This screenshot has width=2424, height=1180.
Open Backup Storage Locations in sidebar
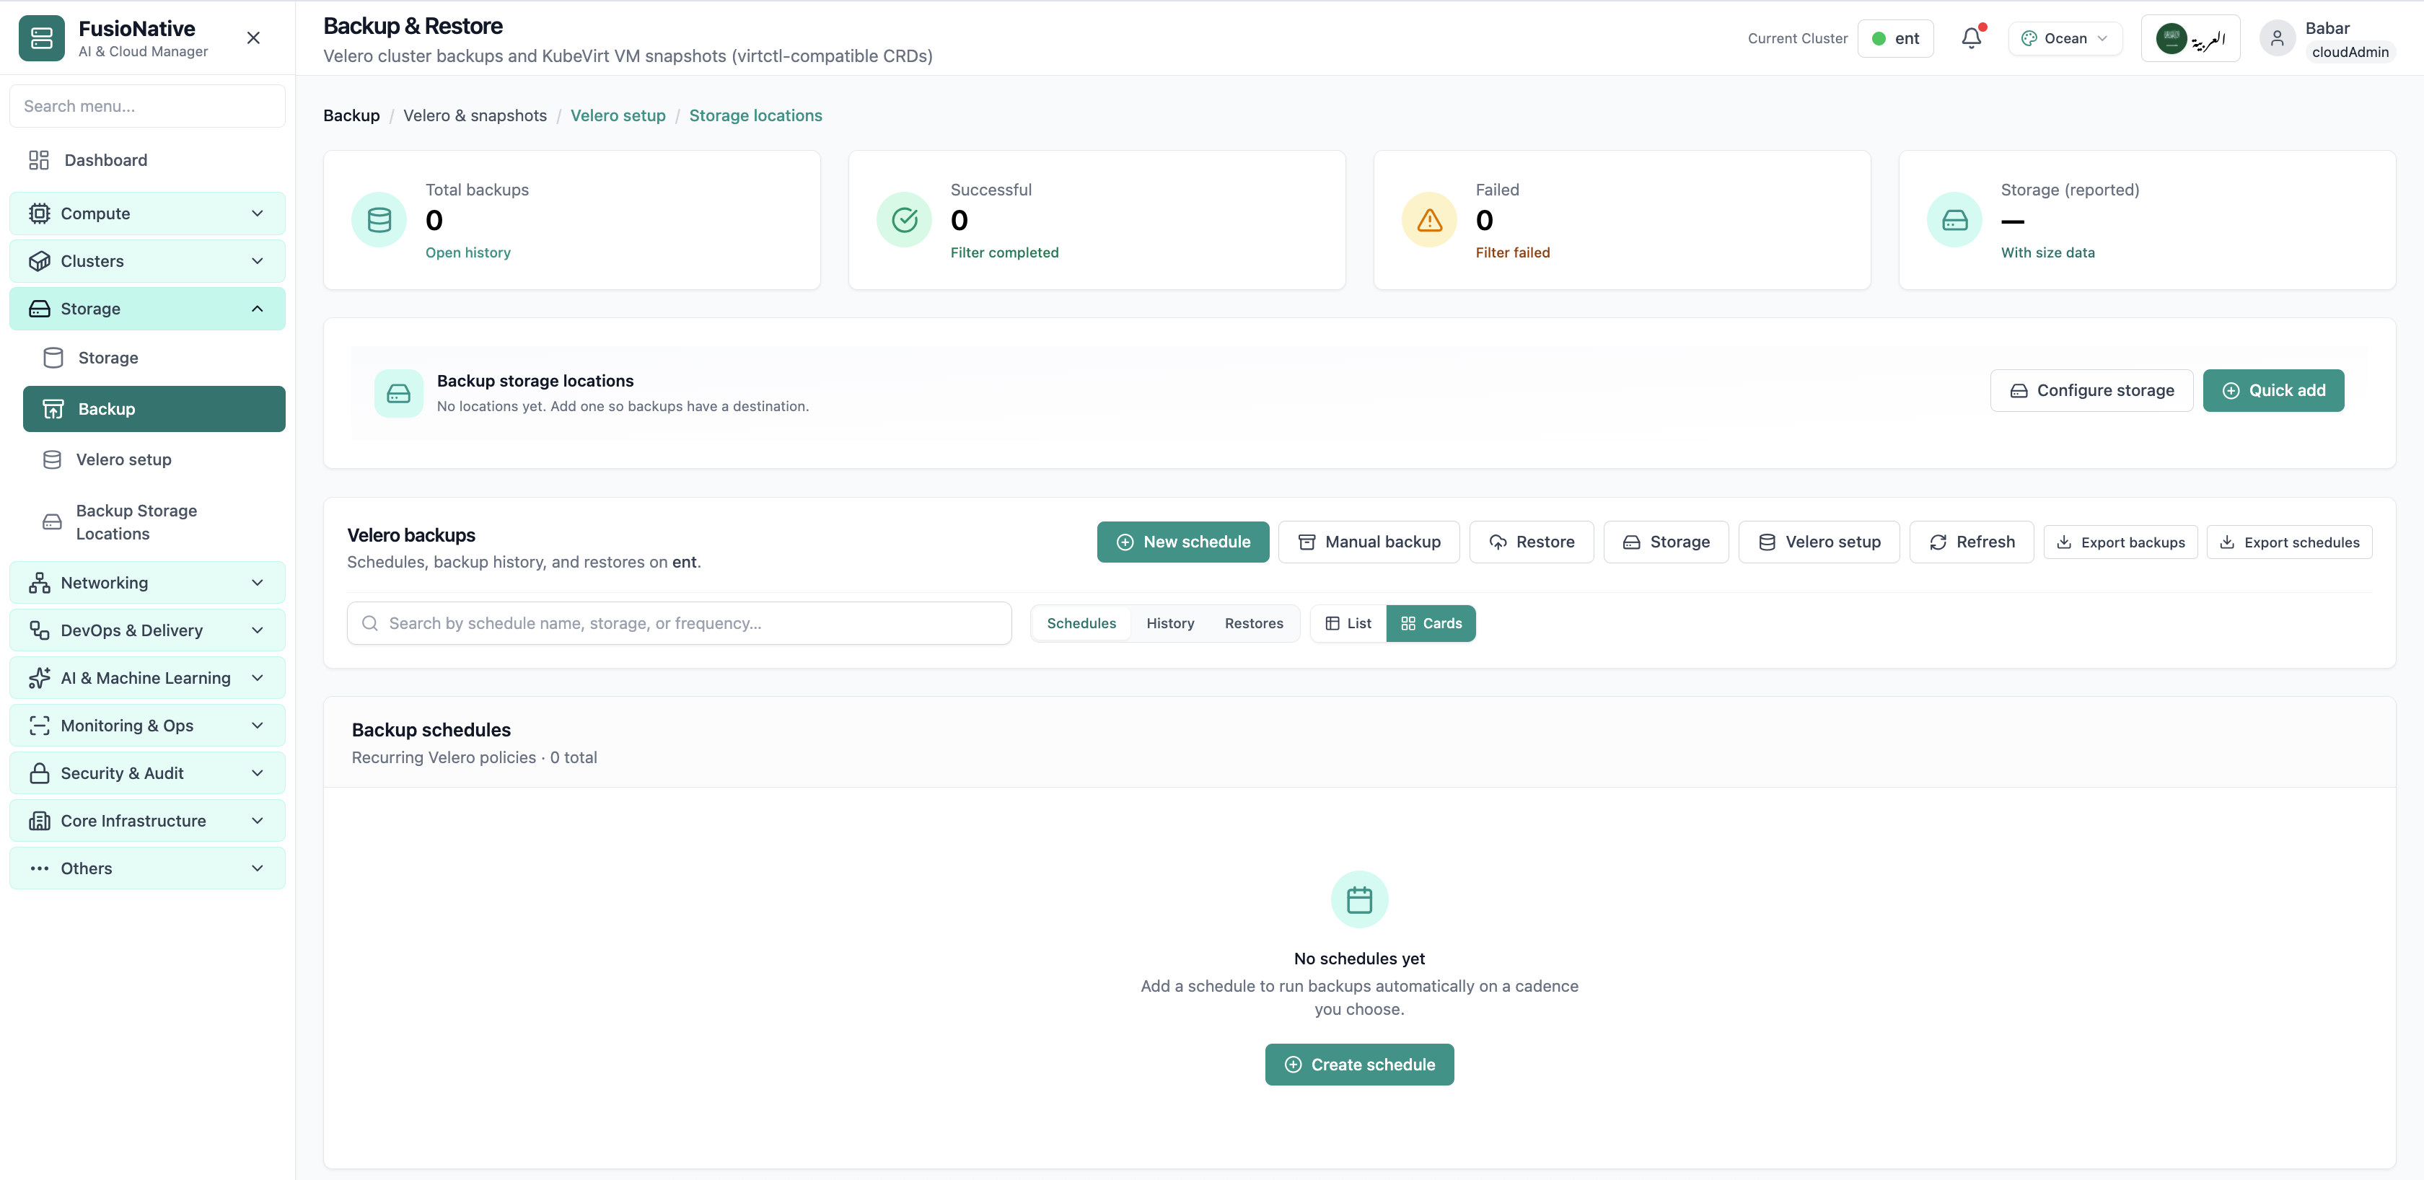coord(154,522)
